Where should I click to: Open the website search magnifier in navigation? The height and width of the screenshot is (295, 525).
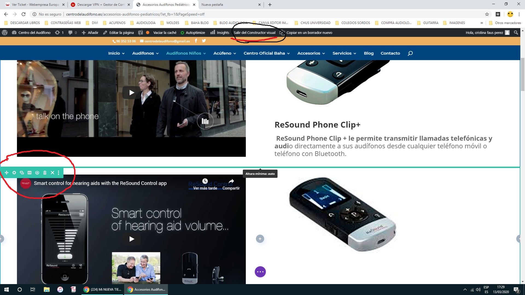(410, 53)
